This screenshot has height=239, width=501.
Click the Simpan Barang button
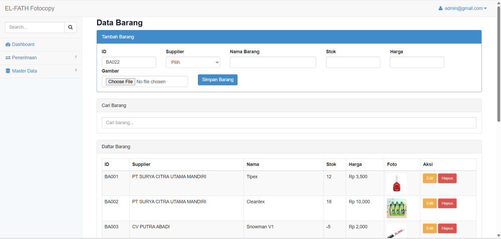217,80
